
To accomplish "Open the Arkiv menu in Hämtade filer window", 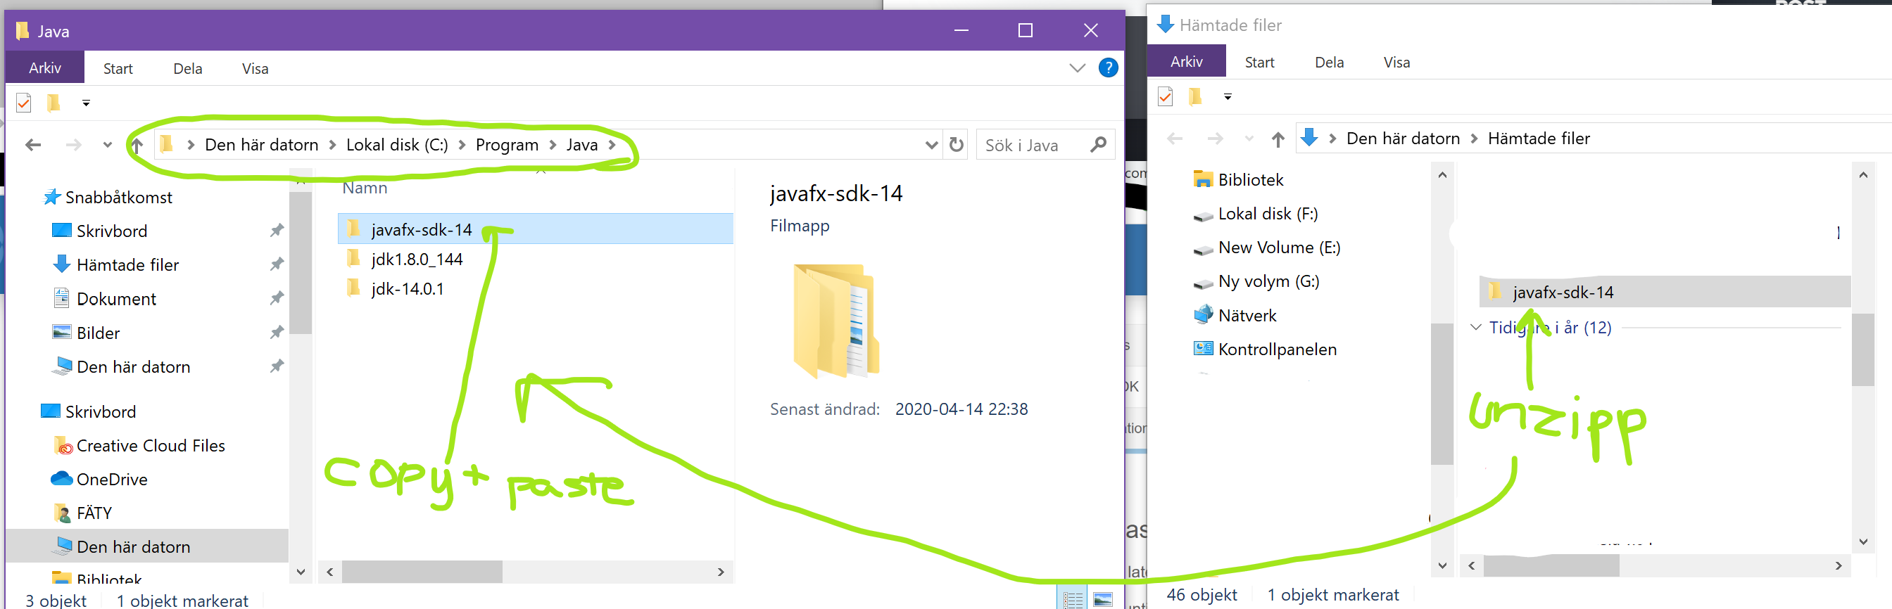I will pos(1185,62).
